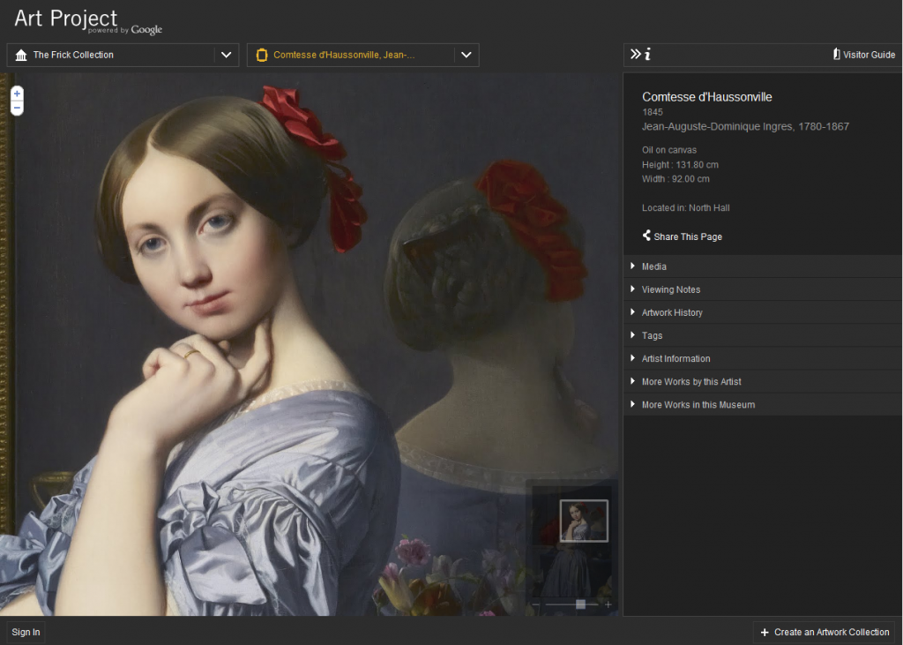Zoom out using the minus icon
Screen dimensions: 903x645
tap(16, 107)
